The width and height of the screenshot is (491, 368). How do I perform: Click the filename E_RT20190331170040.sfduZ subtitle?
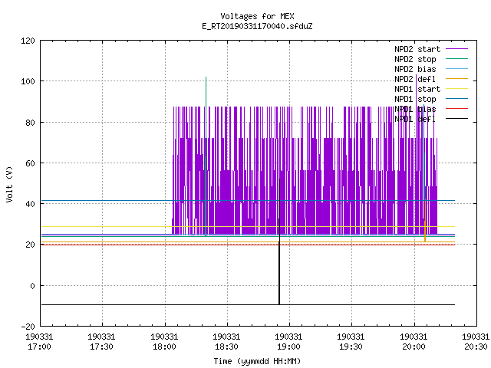coord(257,26)
